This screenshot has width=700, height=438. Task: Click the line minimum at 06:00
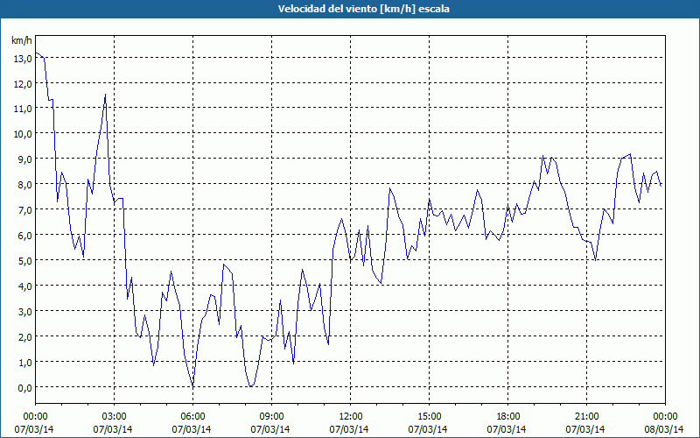(192, 385)
